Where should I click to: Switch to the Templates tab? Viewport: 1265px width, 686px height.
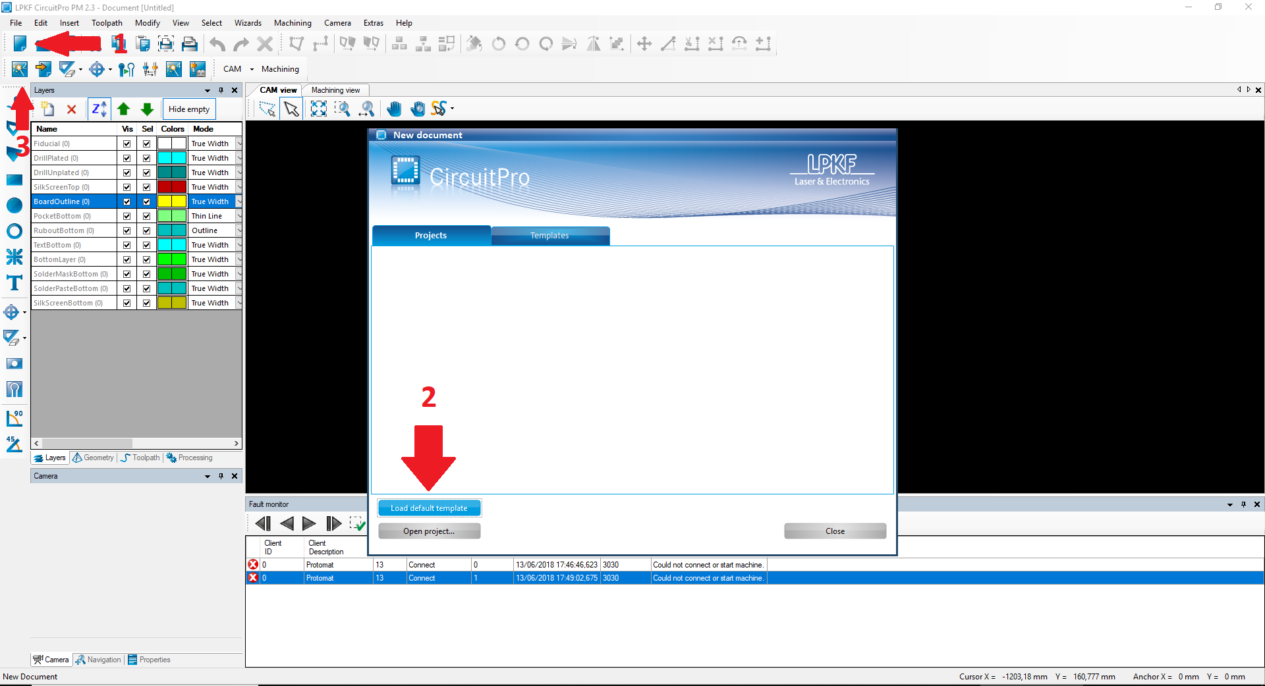(549, 236)
